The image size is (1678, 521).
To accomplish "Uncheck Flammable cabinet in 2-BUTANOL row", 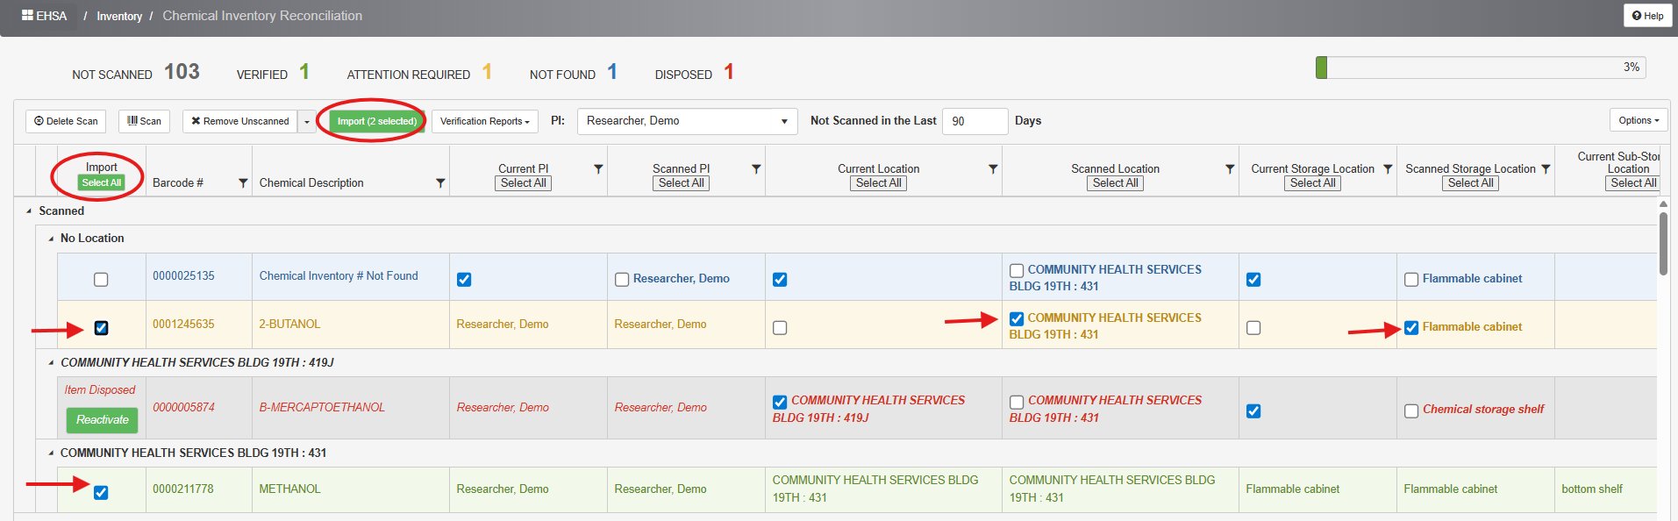I will (1411, 328).
